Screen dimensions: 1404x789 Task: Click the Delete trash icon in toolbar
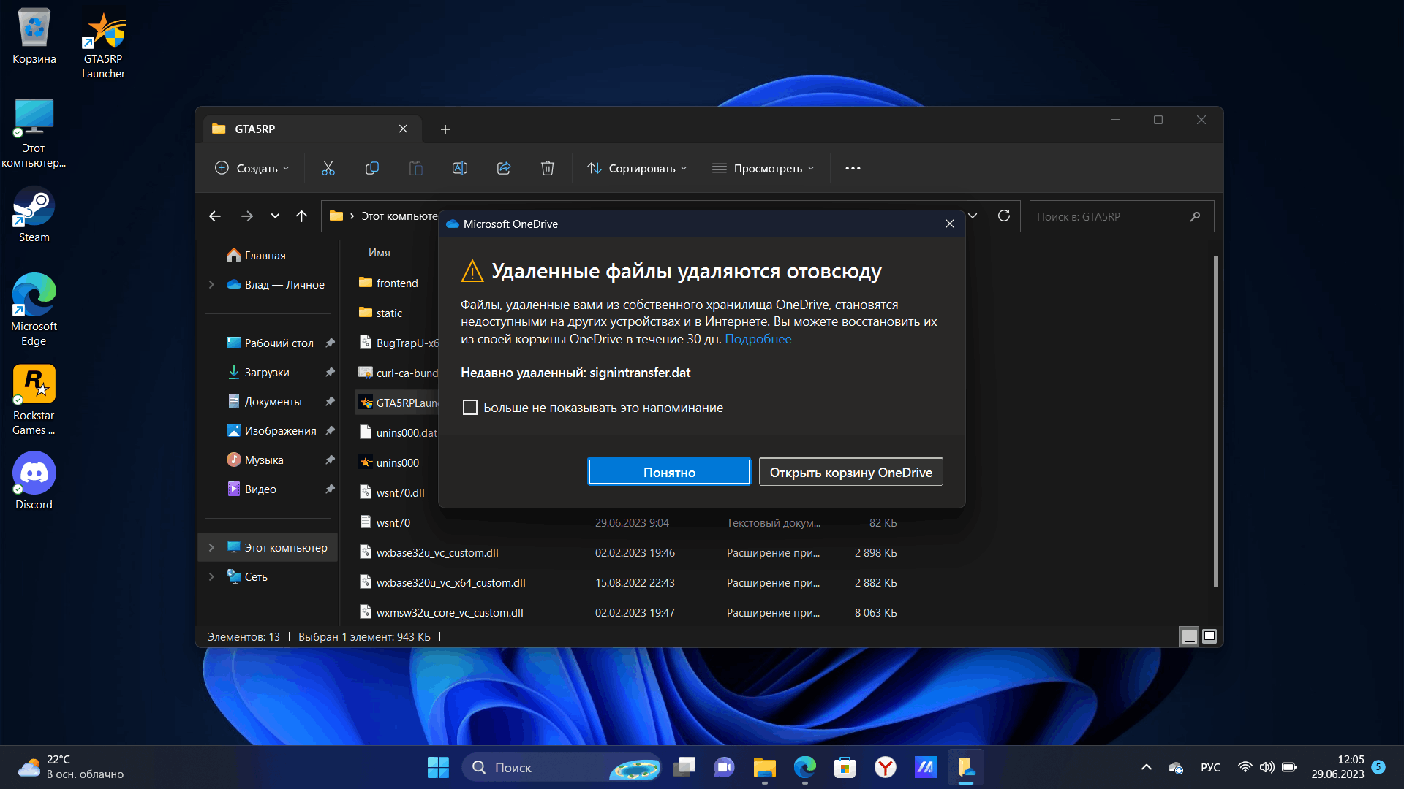[547, 168]
